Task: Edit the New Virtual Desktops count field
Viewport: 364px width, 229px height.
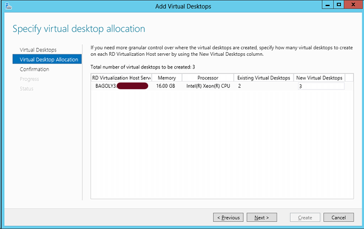Action: [321, 86]
